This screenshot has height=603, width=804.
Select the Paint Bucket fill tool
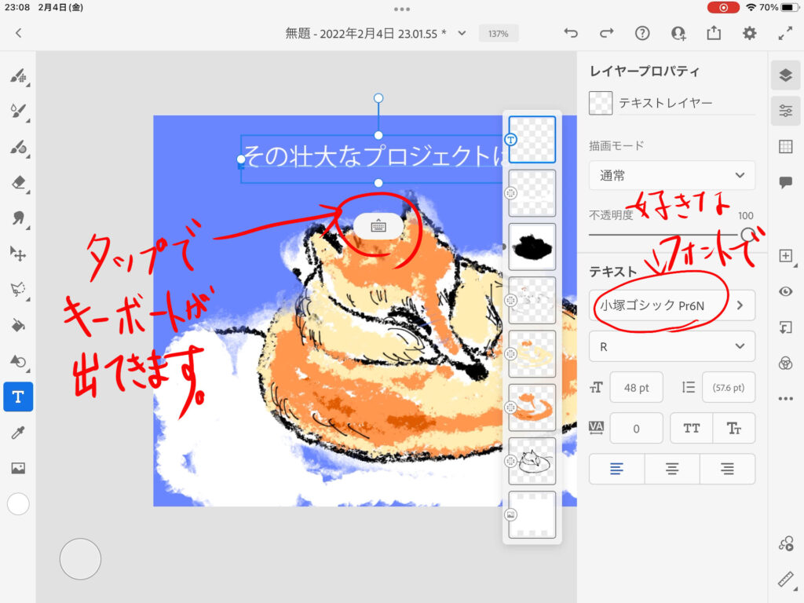[x=18, y=324]
